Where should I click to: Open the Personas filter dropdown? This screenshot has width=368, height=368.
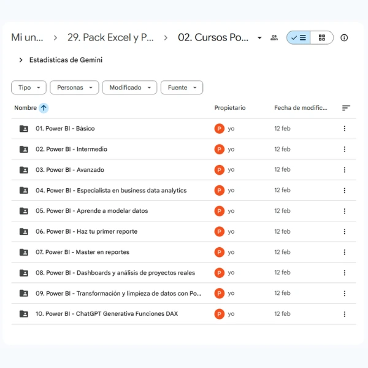point(74,88)
